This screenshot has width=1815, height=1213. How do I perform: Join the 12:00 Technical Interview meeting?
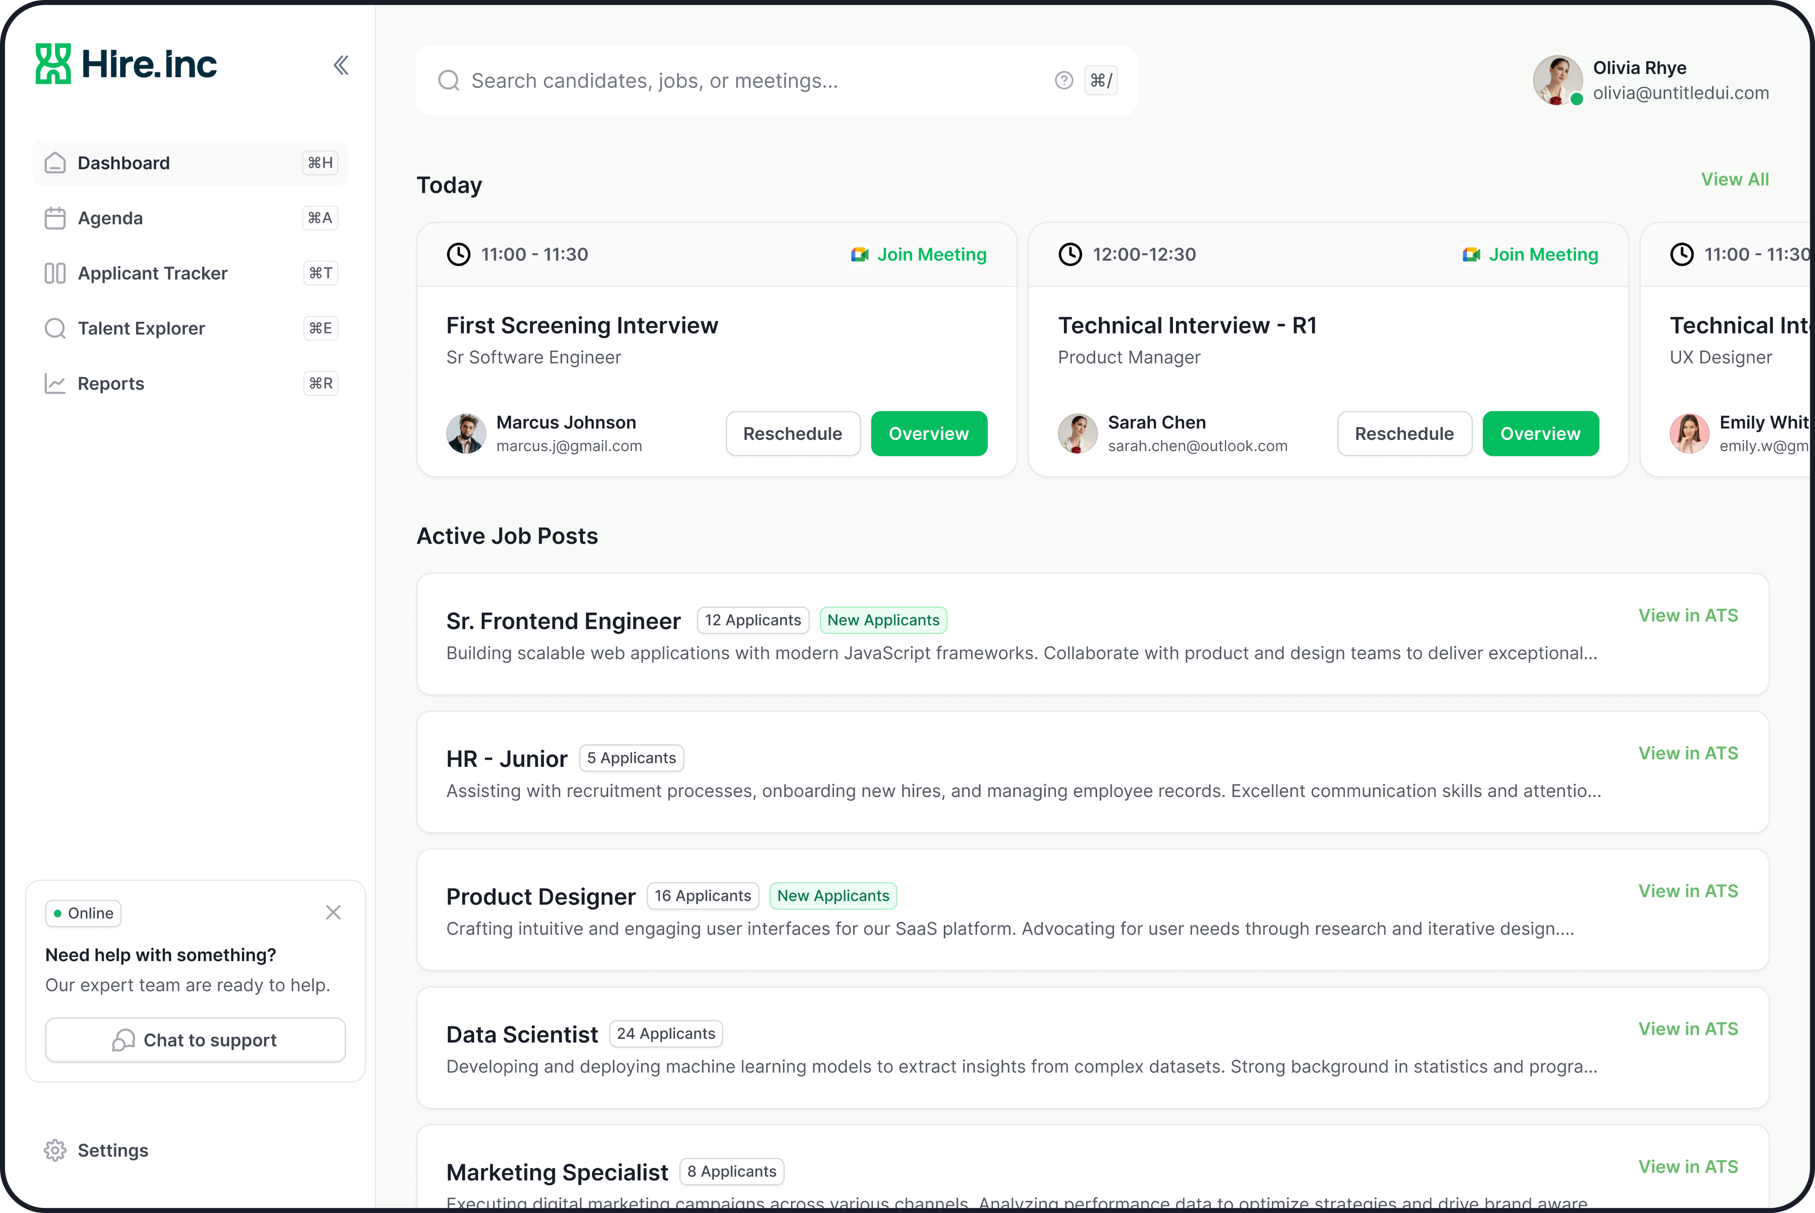tap(1530, 254)
